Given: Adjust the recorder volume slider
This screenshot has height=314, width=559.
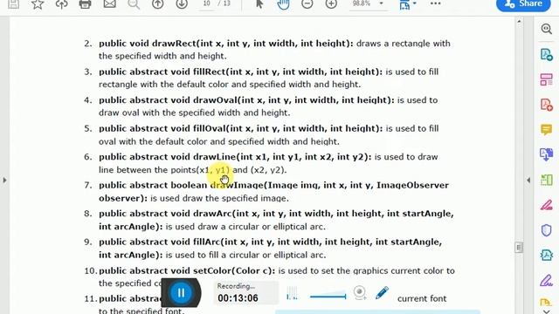Looking at the screenshot, I should point(328,296).
